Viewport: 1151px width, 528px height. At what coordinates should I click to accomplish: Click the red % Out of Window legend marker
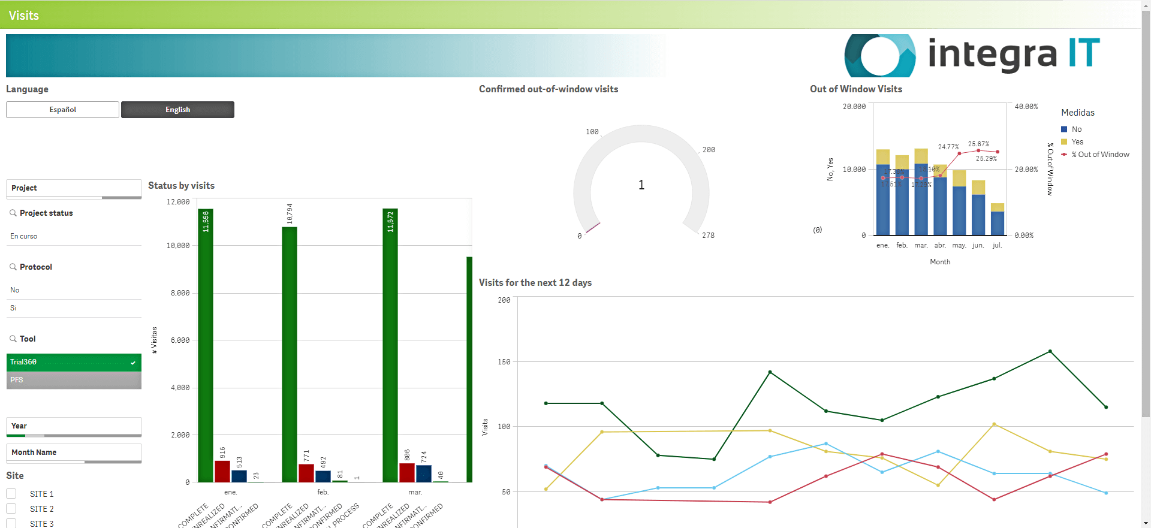pos(1064,155)
